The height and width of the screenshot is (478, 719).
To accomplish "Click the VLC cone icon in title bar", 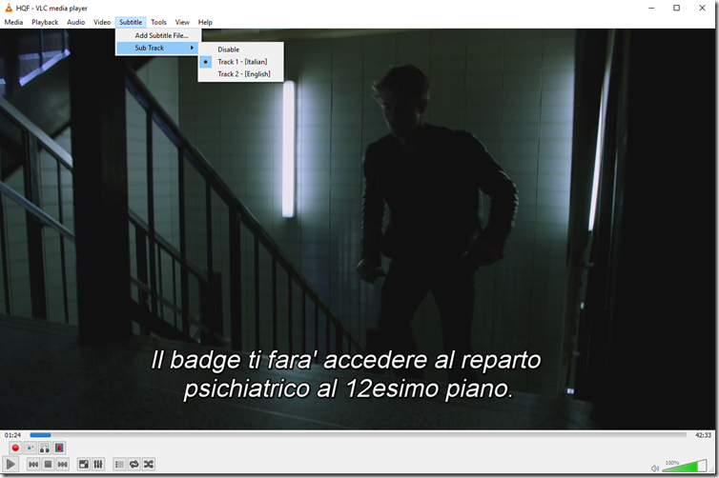I will [x=9, y=8].
